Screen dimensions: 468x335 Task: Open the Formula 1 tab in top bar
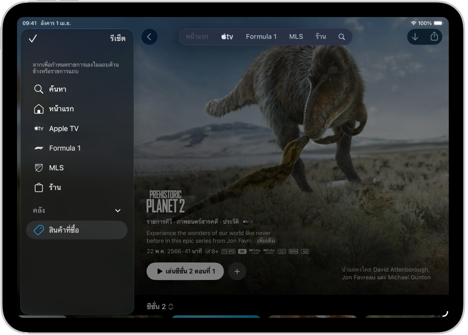coord(261,37)
